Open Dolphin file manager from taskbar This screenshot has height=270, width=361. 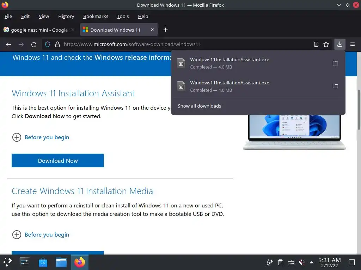[x=61, y=262]
